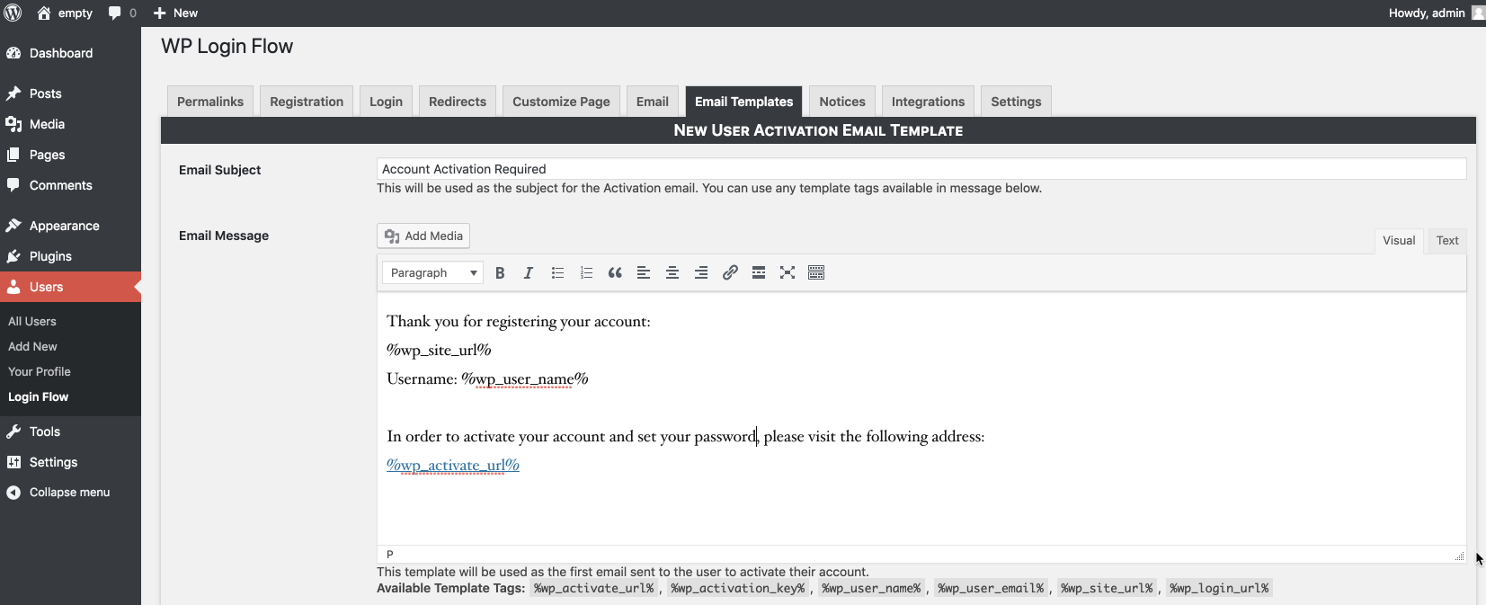Open Your Profile submenu link

[x=40, y=371]
